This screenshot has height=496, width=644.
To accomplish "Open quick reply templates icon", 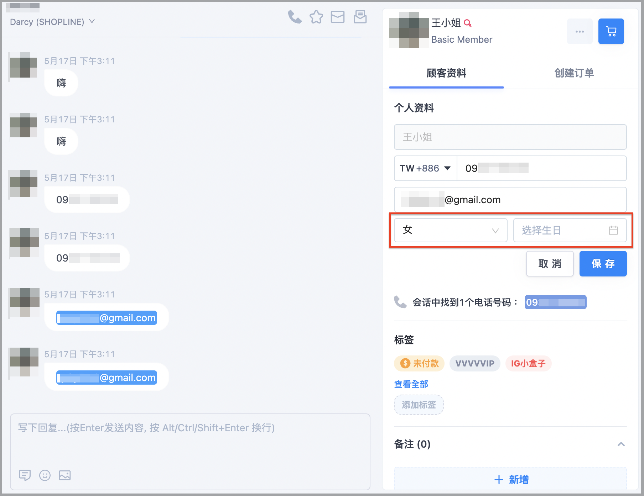I will (x=25, y=475).
